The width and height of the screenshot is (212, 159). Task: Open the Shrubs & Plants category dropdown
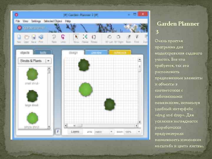tap(35, 61)
